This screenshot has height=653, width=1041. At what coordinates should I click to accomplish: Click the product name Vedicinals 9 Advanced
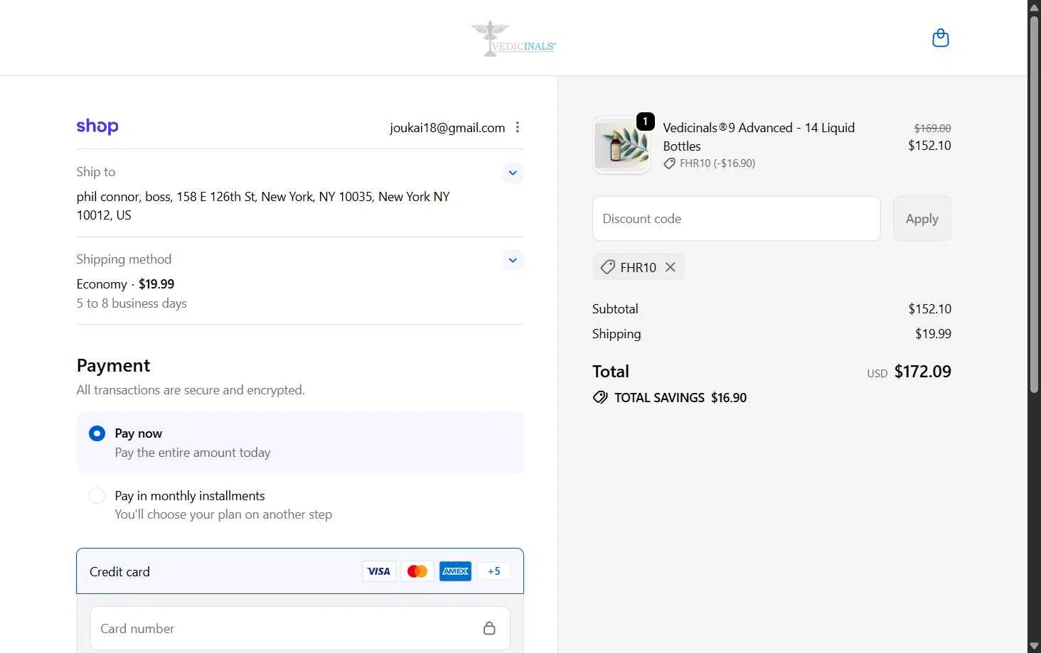click(759, 136)
